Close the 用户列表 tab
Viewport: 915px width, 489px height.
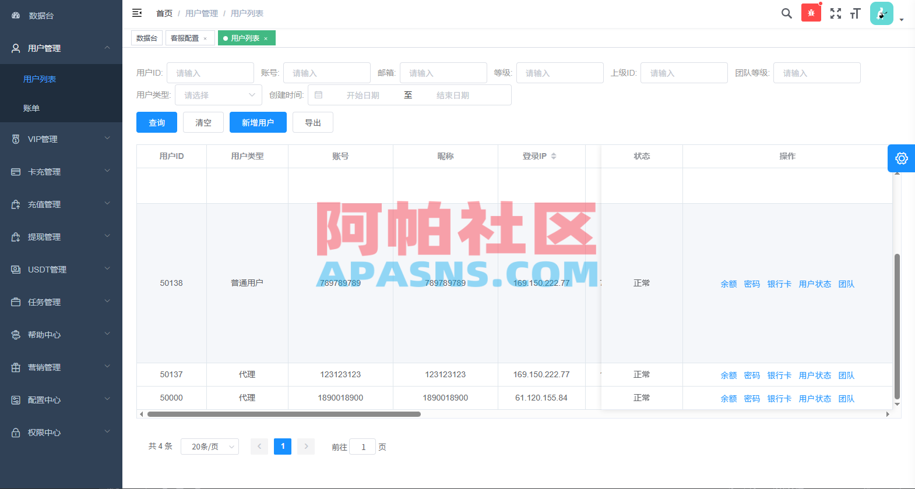point(266,38)
